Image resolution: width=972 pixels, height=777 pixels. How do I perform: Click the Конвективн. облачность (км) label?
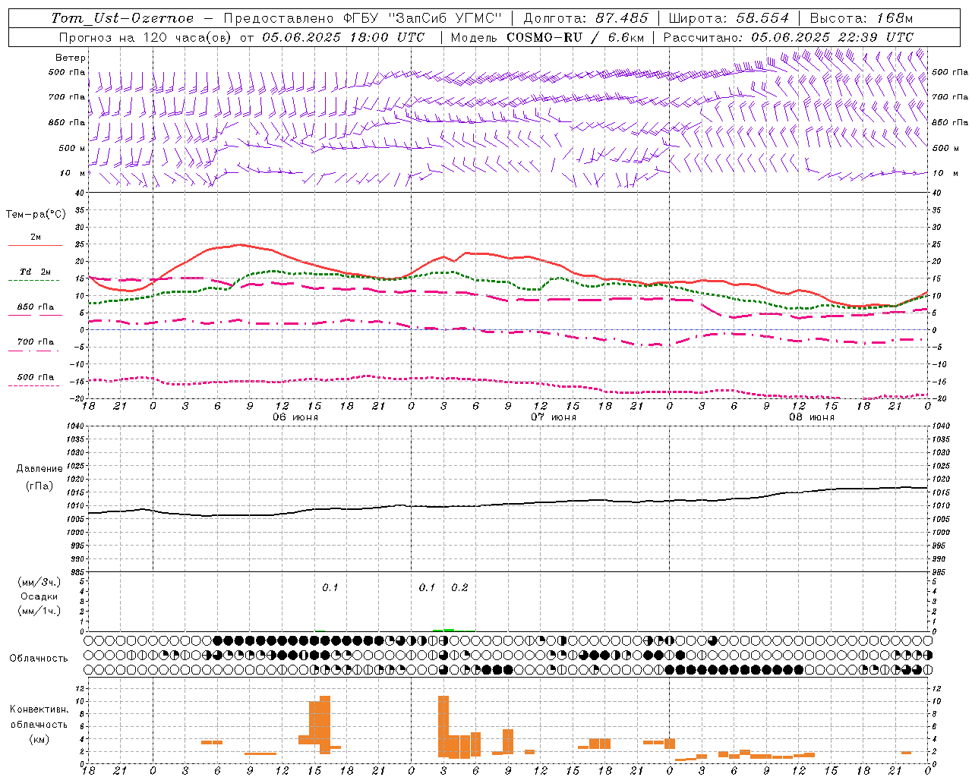coord(39,724)
